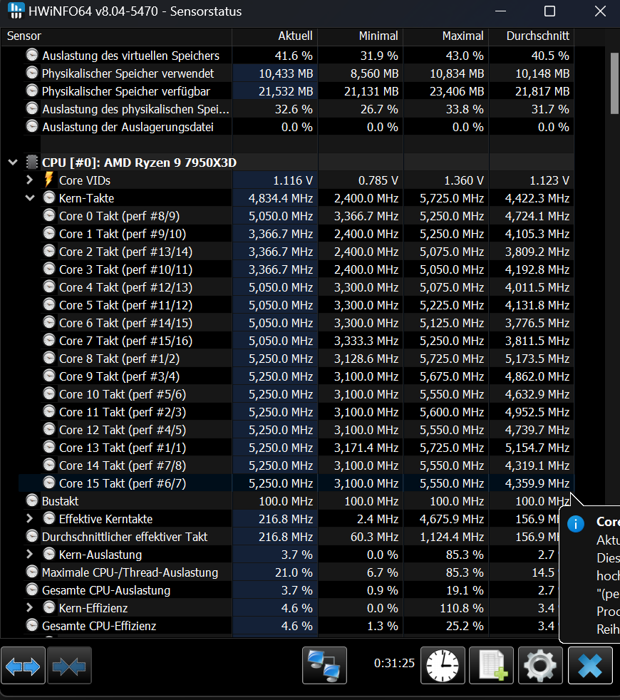The width and height of the screenshot is (620, 700).
Task: Click gauge icon beside Kern-Auslastung
Action: [x=48, y=554]
